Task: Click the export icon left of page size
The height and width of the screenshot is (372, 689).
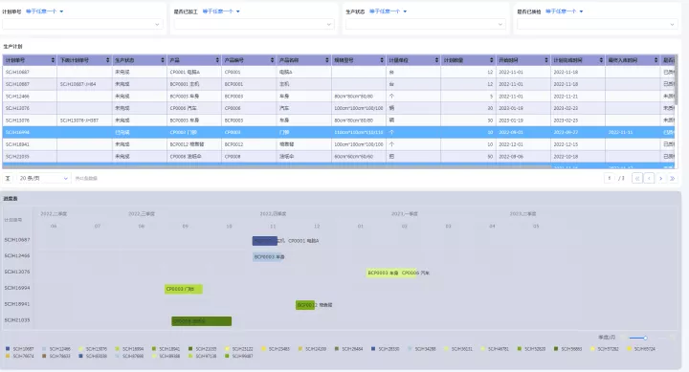Action: click(8, 178)
